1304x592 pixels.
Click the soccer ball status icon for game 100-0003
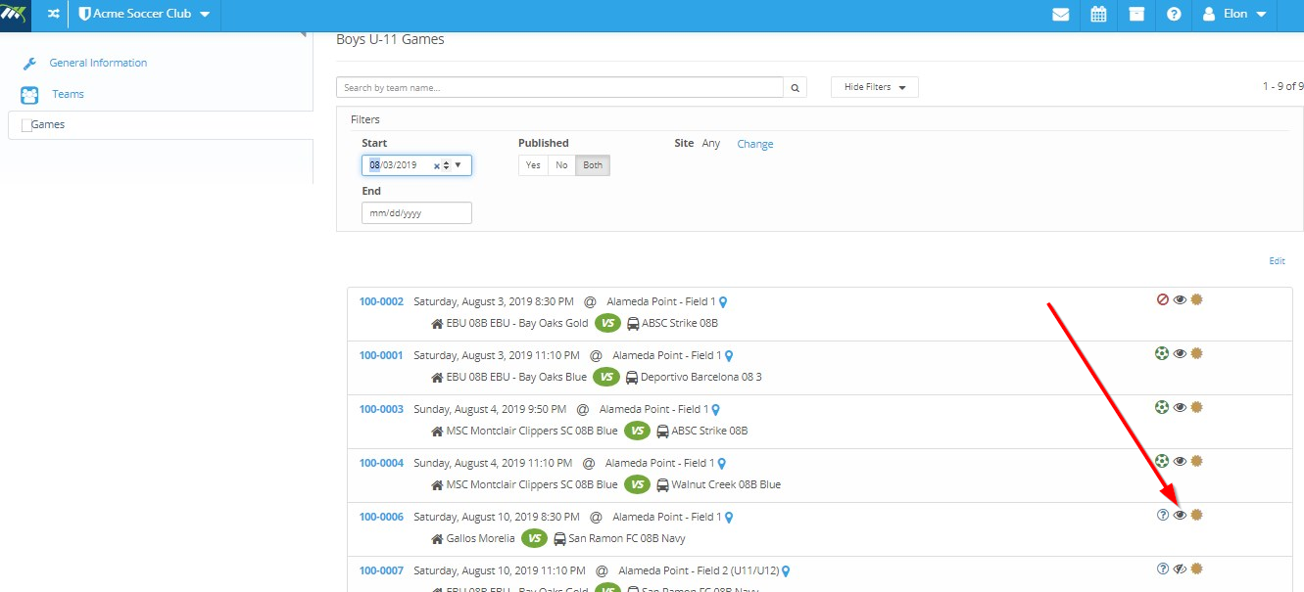[1162, 407]
